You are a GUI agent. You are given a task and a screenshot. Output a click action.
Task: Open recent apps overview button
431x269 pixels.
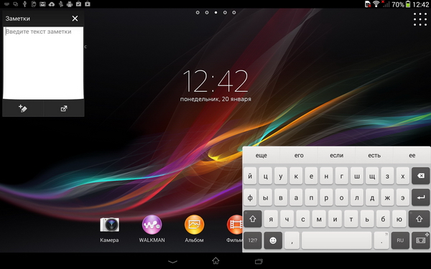coord(259,261)
